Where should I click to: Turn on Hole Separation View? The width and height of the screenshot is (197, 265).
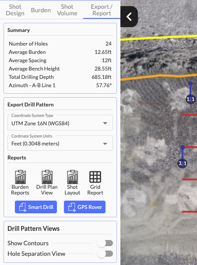105,254
